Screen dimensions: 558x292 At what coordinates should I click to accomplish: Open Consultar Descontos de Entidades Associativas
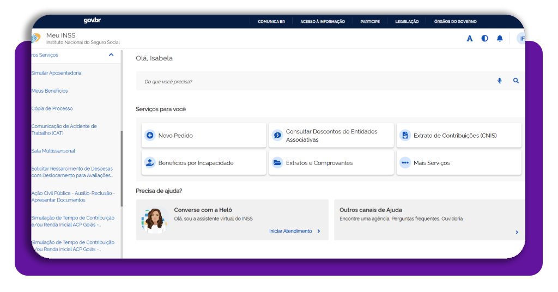(331, 135)
